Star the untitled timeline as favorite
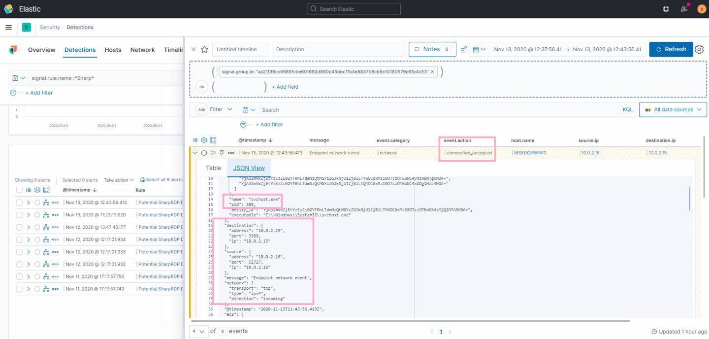The image size is (709, 339). click(205, 49)
